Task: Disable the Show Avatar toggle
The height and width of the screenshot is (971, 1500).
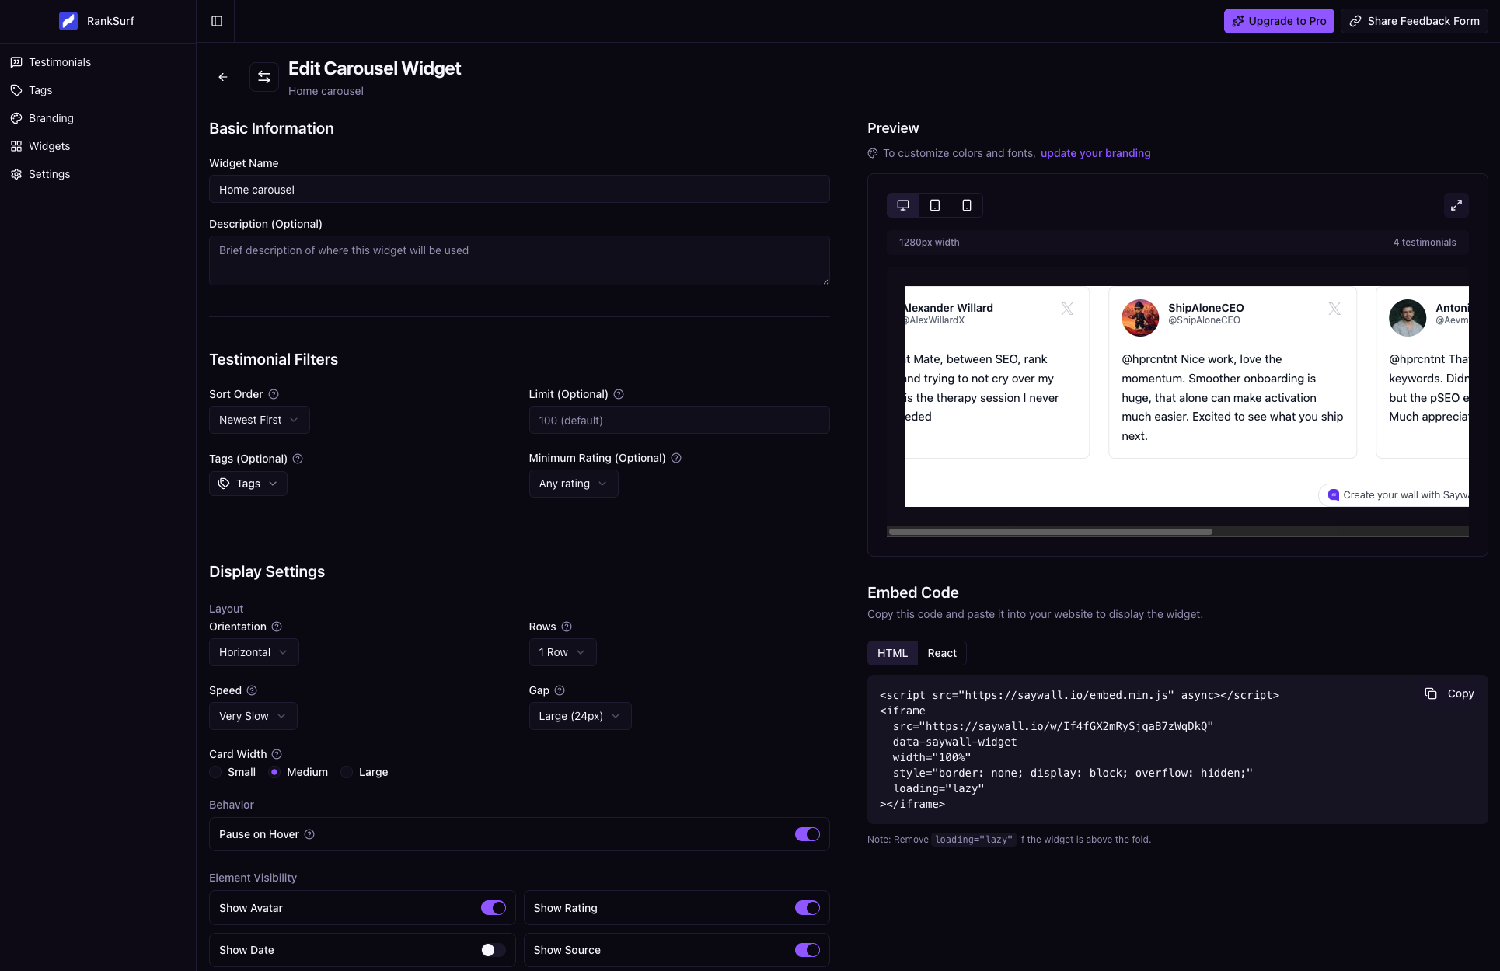Action: click(x=492, y=907)
